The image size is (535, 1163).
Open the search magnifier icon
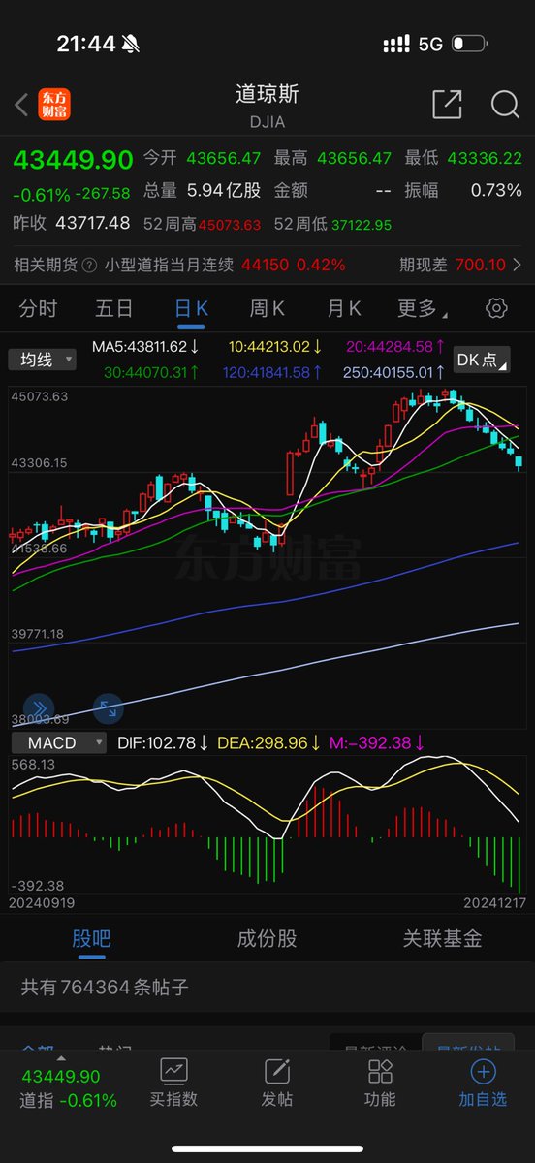coord(505,105)
